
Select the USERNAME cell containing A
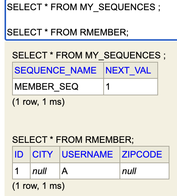[90, 171]
